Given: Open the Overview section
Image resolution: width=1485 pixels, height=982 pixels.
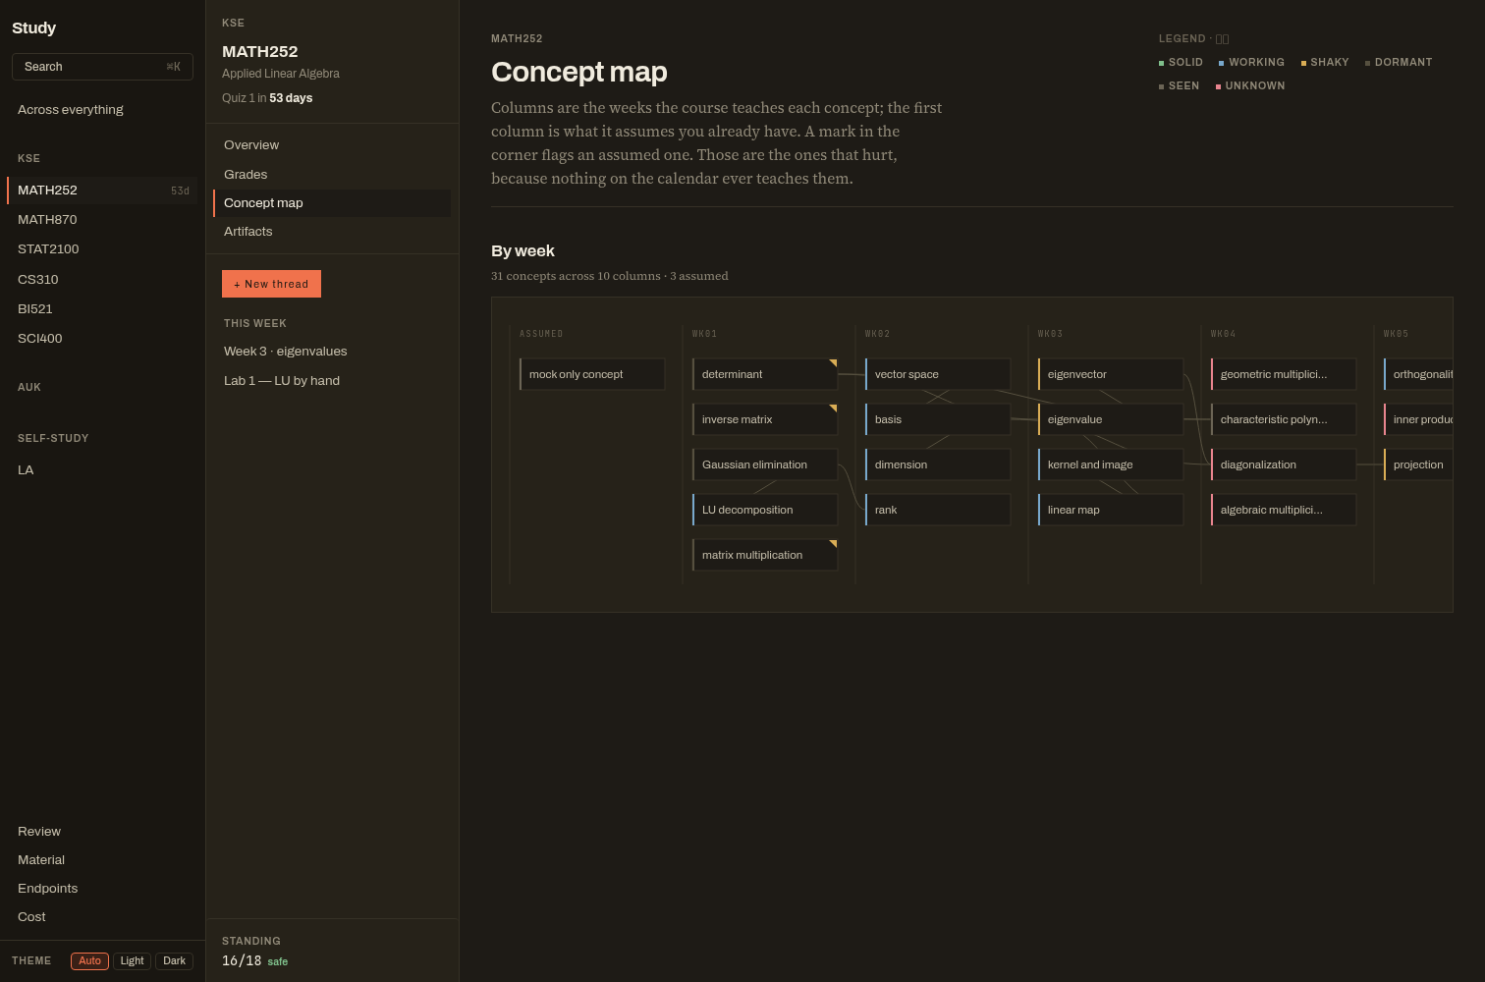Looking at the screenshot, I should [x=332, y=145].
